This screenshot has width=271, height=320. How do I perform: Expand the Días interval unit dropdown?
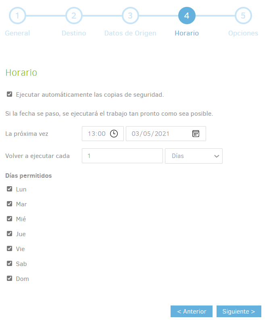[194, 156]
